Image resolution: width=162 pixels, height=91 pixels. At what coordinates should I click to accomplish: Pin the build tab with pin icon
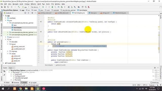coord(4,75)
